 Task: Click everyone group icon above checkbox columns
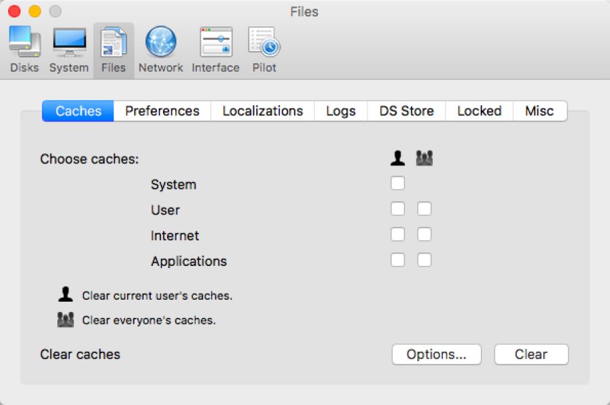coord(424,159)
